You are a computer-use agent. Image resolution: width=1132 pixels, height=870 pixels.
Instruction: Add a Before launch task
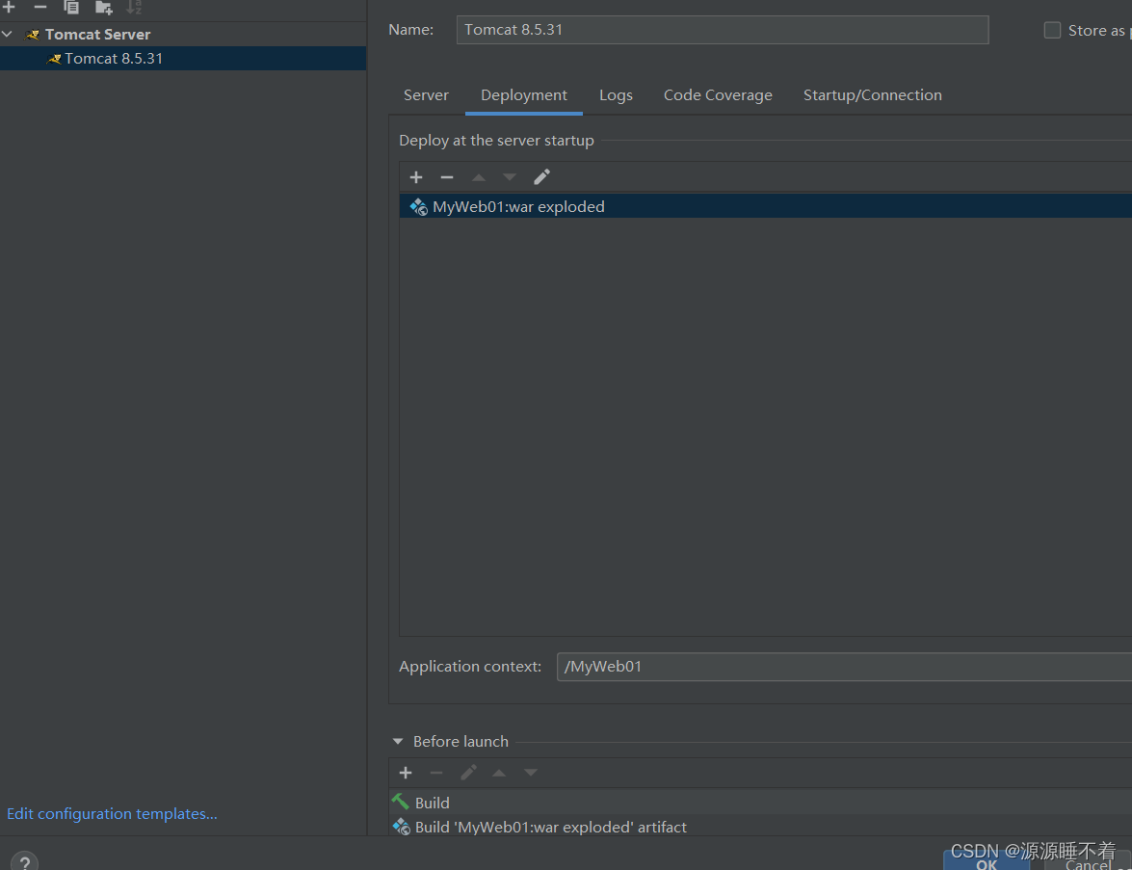click(x=406, y=773)
